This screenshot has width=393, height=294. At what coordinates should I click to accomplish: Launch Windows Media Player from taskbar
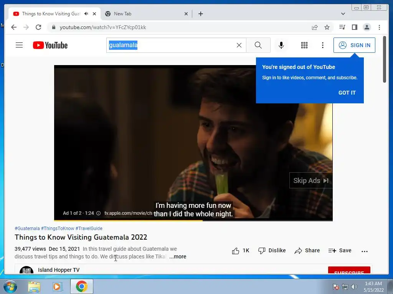(58, 286)
